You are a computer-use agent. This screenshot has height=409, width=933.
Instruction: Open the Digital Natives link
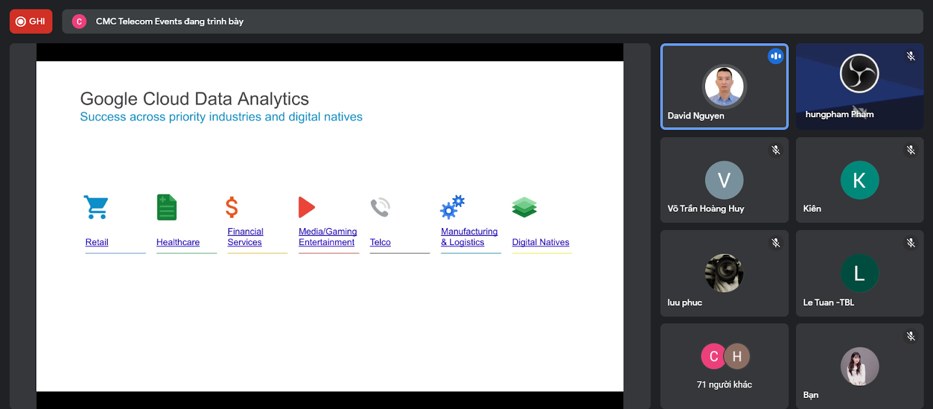point(541,242)
